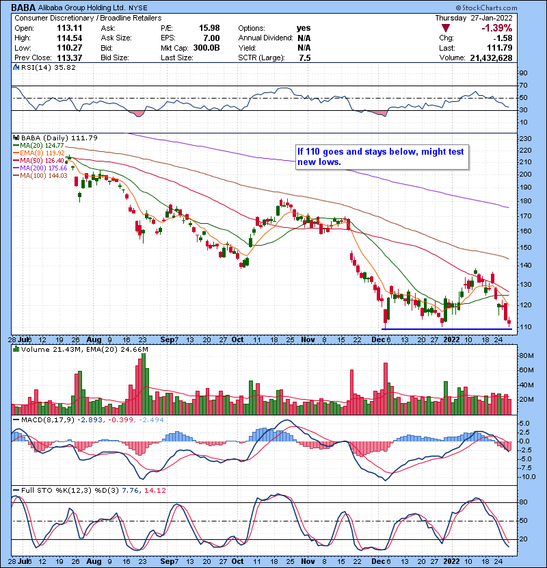Select the Prev Close value 113.37
The width and height of the screenshot is (547, 568).
pos(69,57)
